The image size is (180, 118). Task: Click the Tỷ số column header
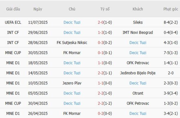click(105, 9)
